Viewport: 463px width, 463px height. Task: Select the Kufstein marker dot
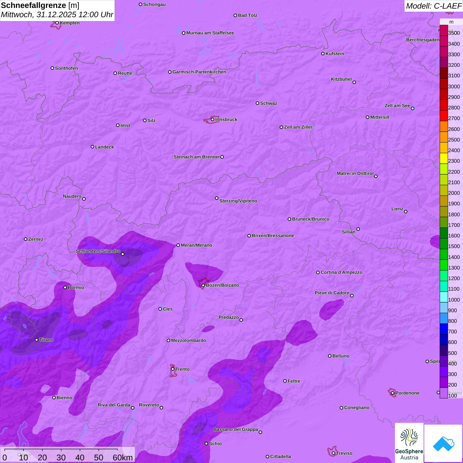click(323, 54)
